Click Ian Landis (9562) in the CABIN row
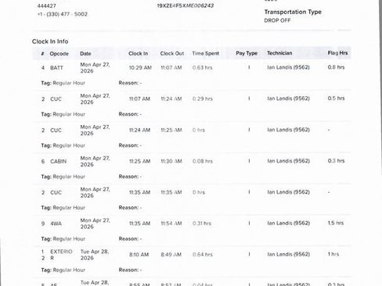The image size is (382, 286). pos(288,161)
